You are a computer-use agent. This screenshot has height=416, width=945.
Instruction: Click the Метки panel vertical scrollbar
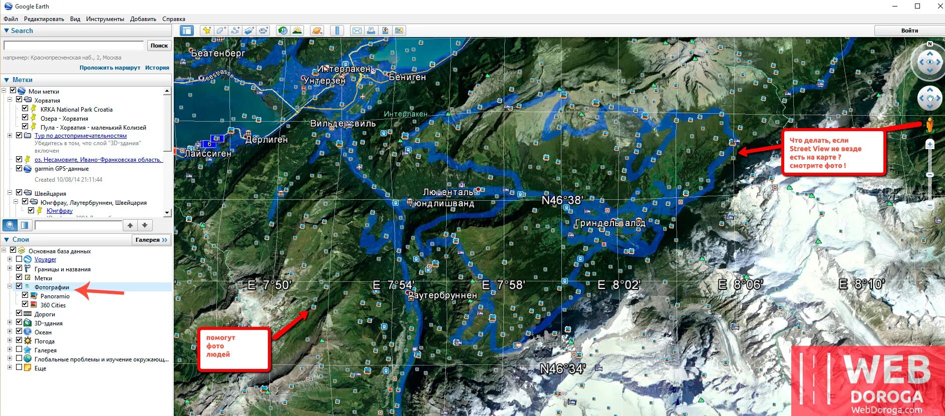pyautogui.click(x=167, y=152)
